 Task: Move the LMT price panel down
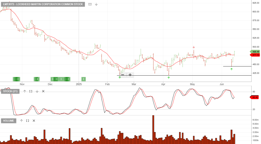pos(96,4)
